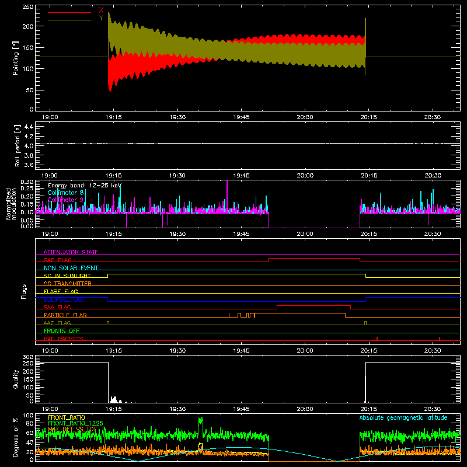Click the 19:30 tick under the Flags plot
This screenshot has height=467, width=467.
tap(177, 351)
